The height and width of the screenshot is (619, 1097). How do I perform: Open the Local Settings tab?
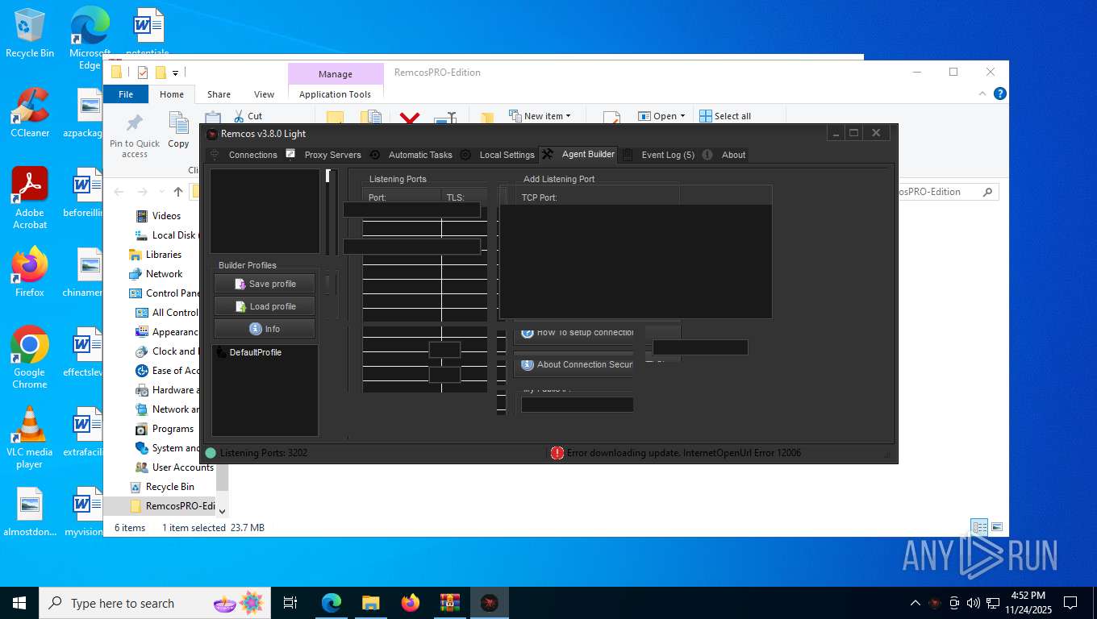pyautogui.click(x=498, y=155)
